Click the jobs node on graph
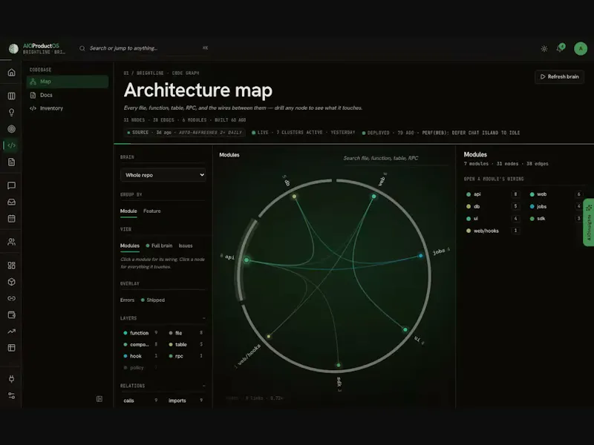The height and width of the screenshot is (445, 594). (420, 256)
